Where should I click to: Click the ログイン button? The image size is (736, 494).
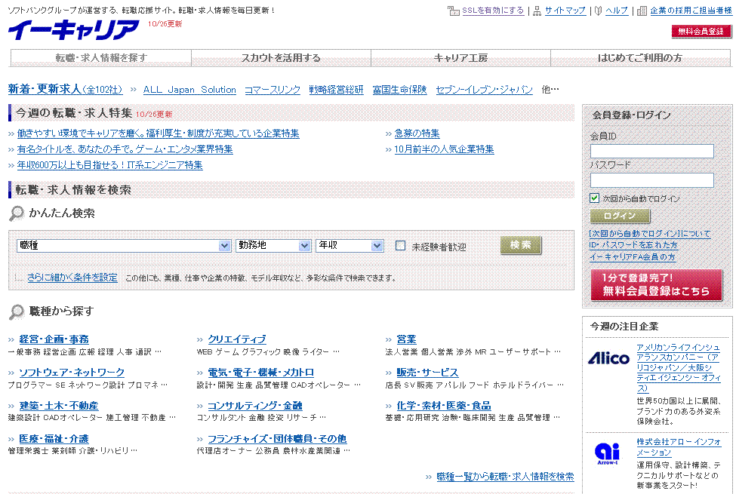click(620, 216)
